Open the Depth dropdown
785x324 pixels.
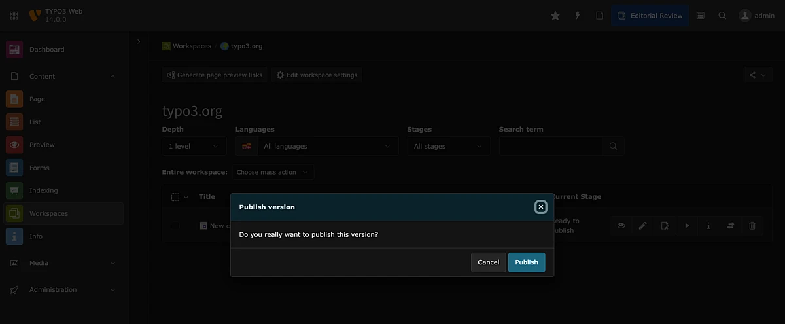pos(194,147)
